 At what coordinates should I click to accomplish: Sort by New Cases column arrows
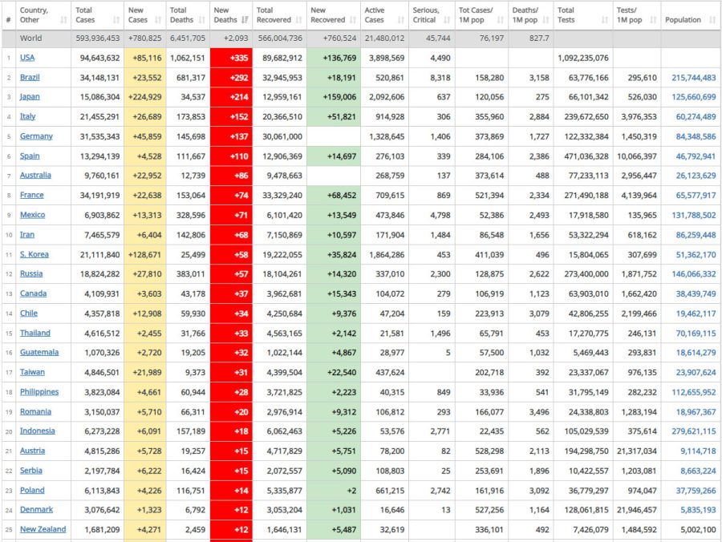(158, 20)
